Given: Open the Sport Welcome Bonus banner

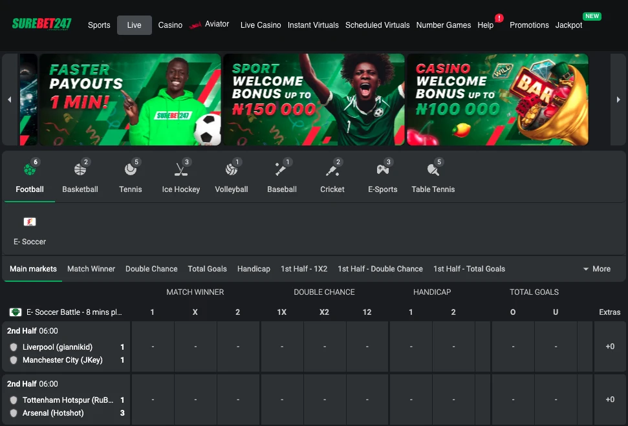Looking at the screenshot, I should coord(314,100).
